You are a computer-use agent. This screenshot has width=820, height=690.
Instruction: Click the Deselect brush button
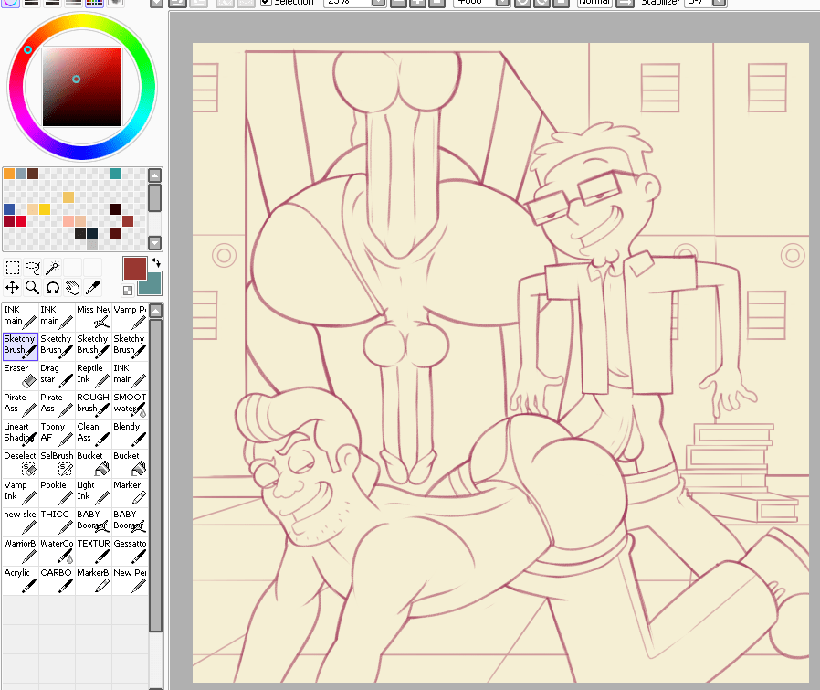tap(20, 461)
